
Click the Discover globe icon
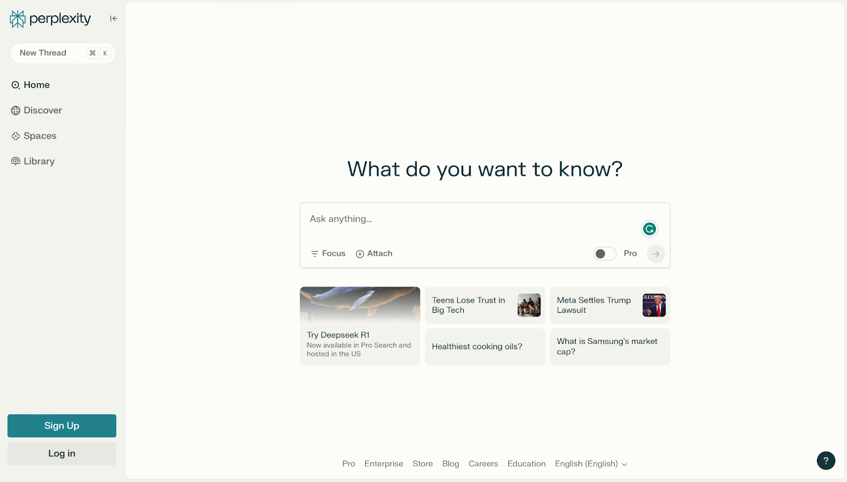tap(16, 111)
